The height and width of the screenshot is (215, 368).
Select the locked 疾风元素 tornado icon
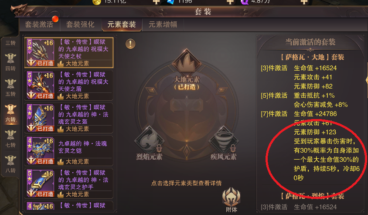click(224, 140)
